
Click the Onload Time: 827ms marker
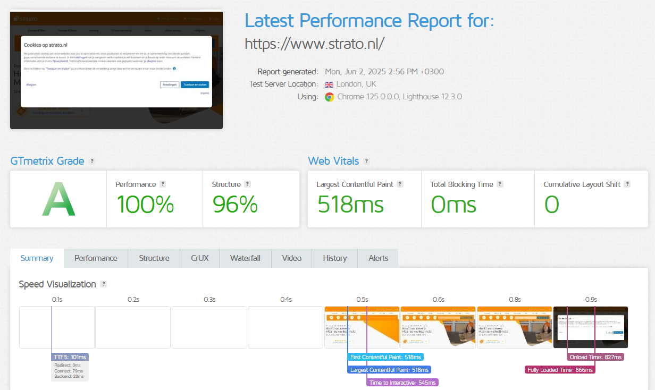click(595, 357)
